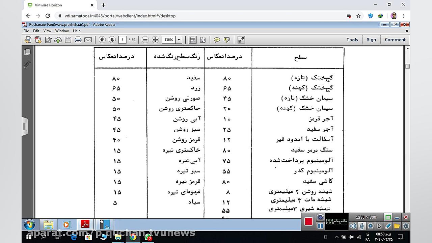The height and width of the screenshot is (243, 432).
Task: Click the 130% zoom value field
Action: pyautogui.click(x=168, y=40)
